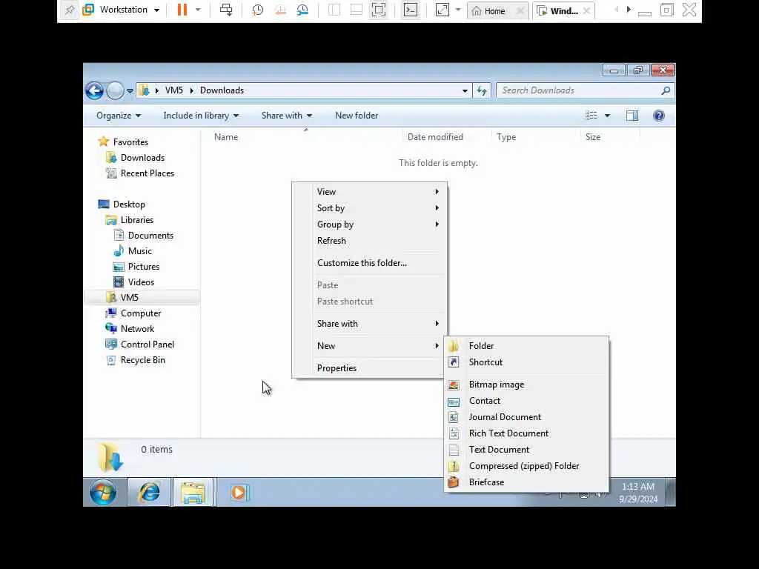Choose Refresh from the context menu
This screenshot has height=569, width=759.
click(369, 241)
